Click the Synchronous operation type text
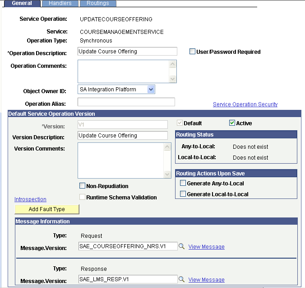The image size is (305, 288). coord(96,41)
